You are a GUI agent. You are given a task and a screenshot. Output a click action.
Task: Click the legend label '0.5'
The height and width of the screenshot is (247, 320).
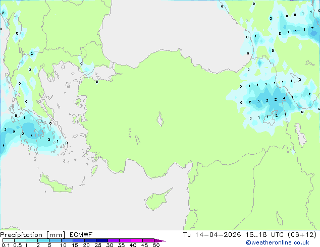pos(17,245)
